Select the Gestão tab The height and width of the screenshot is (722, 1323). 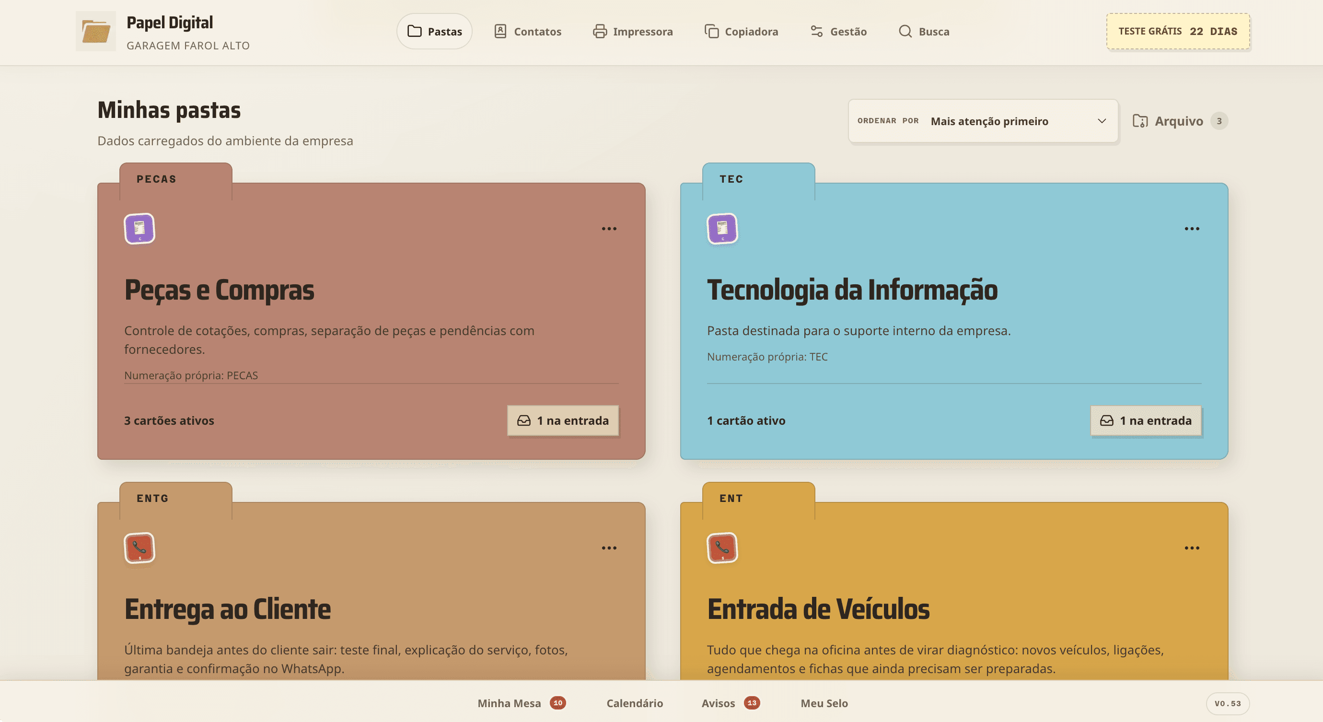pyautogui.click(x=839, y=31)
